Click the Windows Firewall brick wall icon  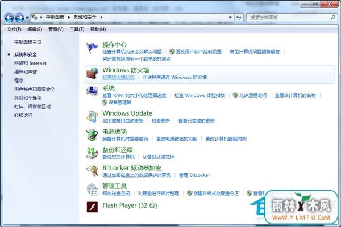point(92,73)
